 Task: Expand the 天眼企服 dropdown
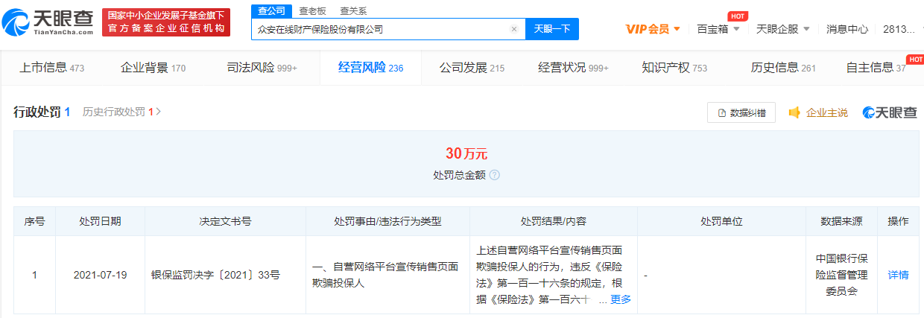pos(783,29)
